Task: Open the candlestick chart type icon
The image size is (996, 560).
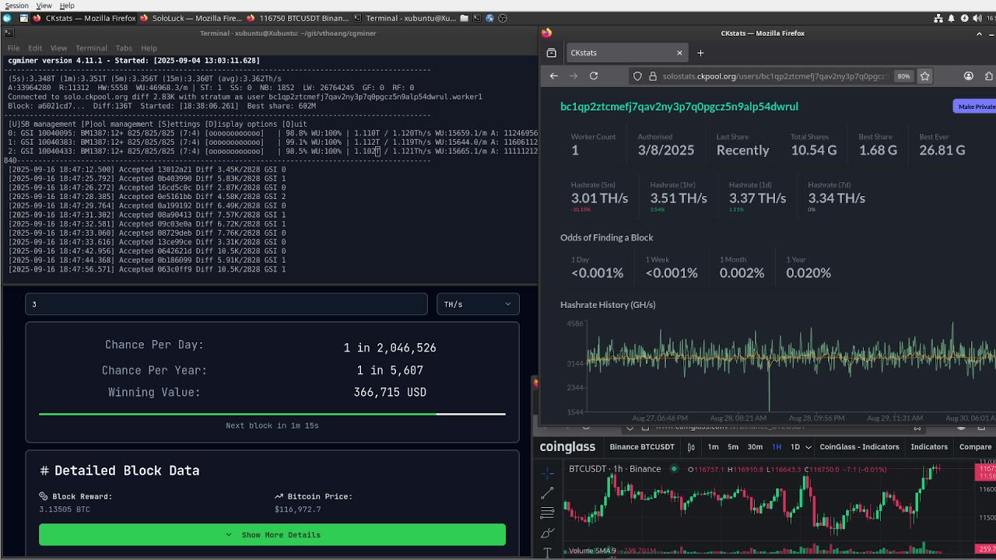Action: 691,447
